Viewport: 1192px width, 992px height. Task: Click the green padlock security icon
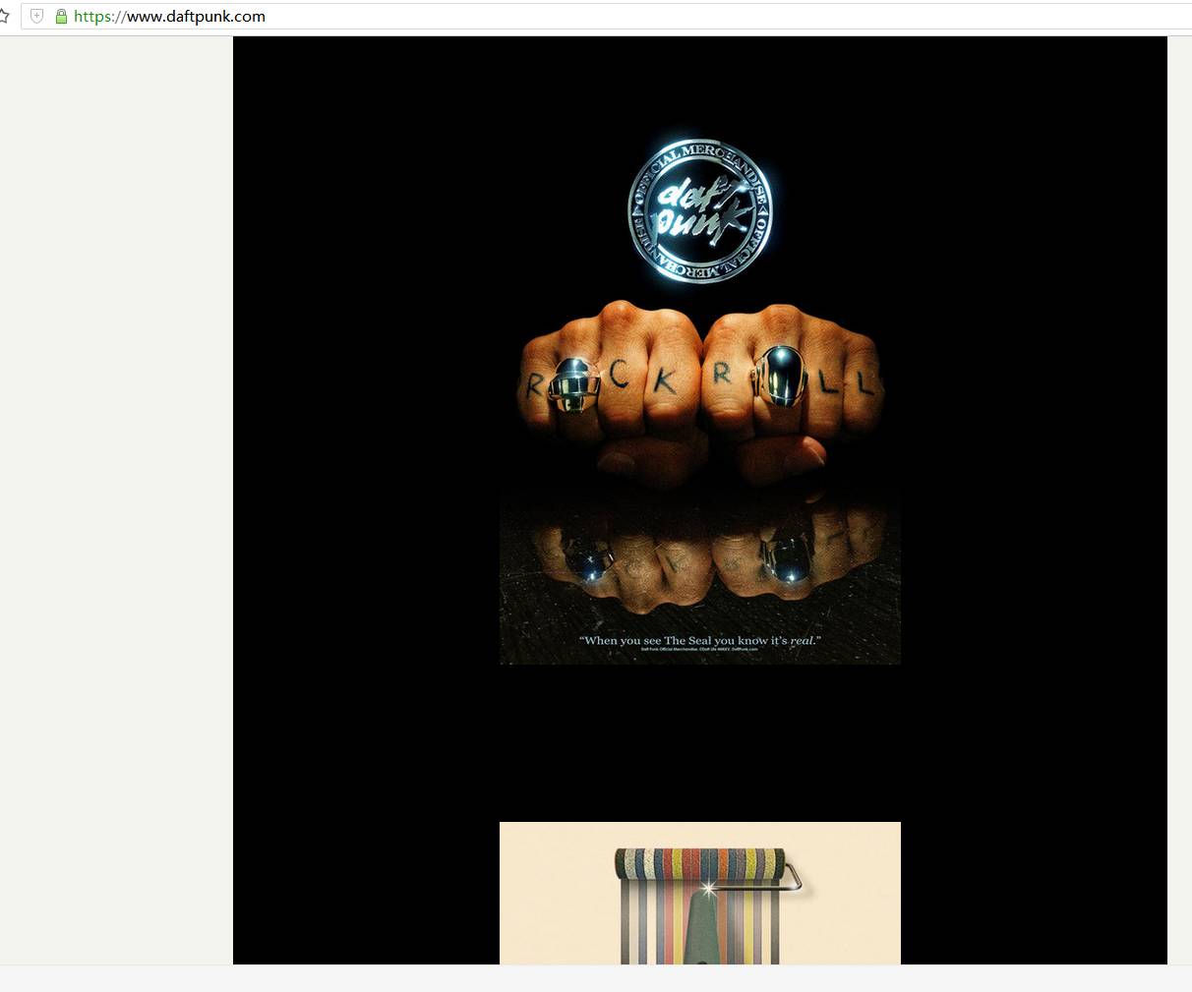tap(61, 17)
